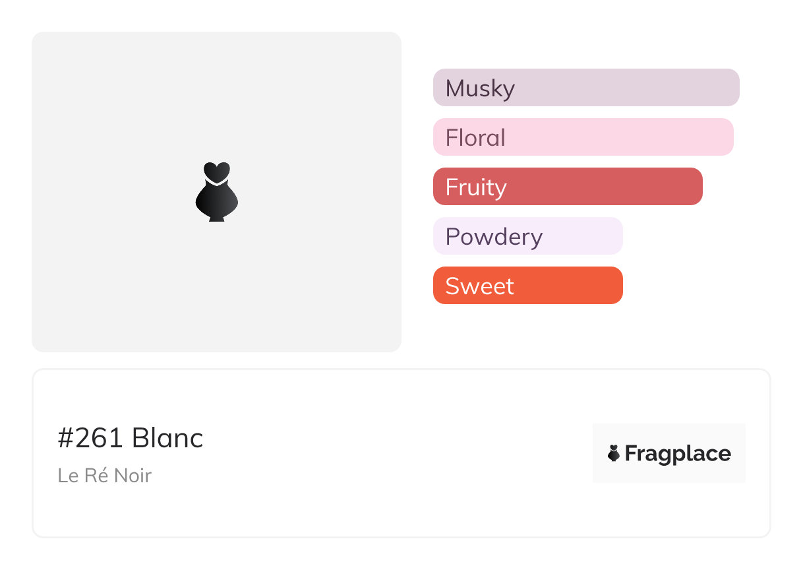Viewport: 803px width, 570px height.
Task: Select the Fragplace wordmark text
Action: [678, 454]
